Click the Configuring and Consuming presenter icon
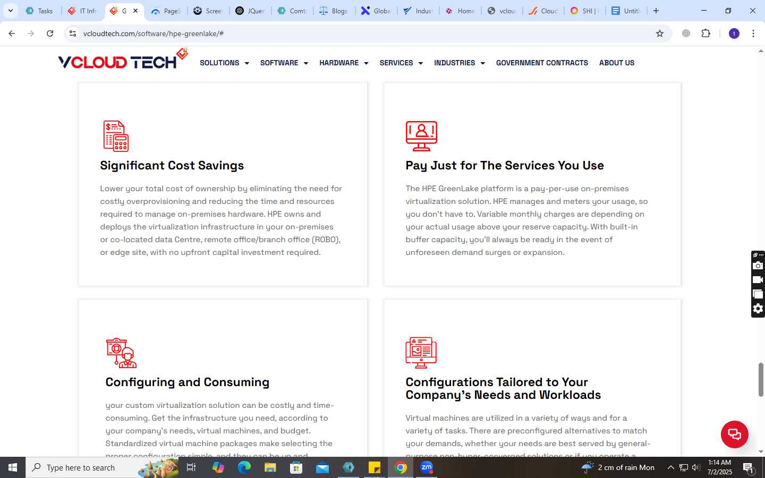Viewport: 765px width, 478px height. pyautogui.click(x=121, y=353)
